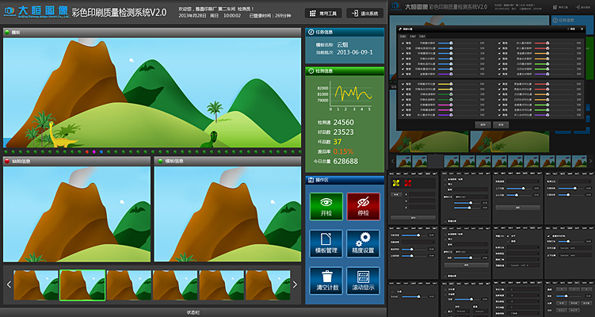Click the red fan icon in dark panel
Screen dimensions: 595x317
pyautogui.click(x=409, y=183)
